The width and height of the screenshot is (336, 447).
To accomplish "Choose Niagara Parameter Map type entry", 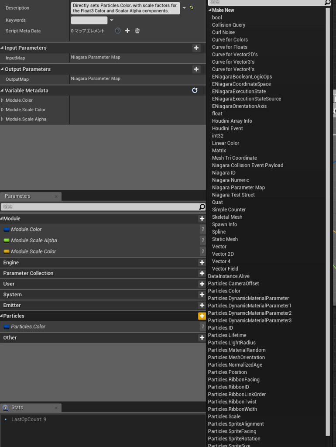I will (x=238, y=188).
